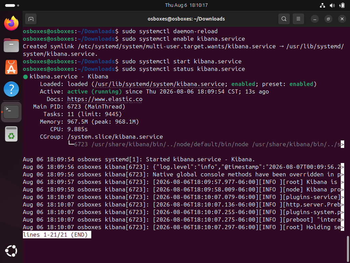Click 'sudo systemctl status kibana.service' command

(x=184, y=69)
